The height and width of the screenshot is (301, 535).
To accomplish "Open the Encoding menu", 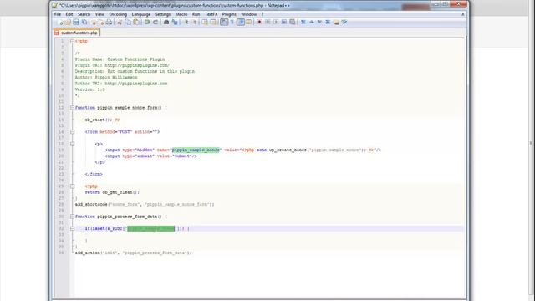I will click(x=118, y=14).
